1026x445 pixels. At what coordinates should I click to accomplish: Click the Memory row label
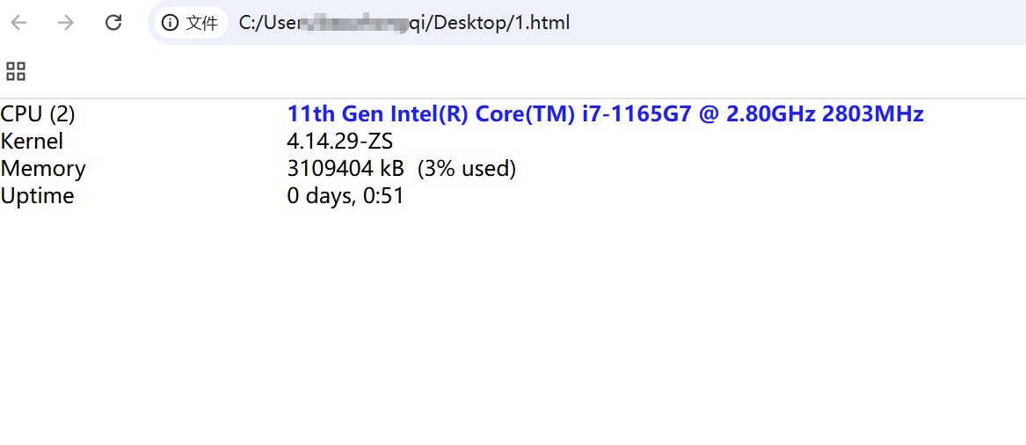click(43, 169)
